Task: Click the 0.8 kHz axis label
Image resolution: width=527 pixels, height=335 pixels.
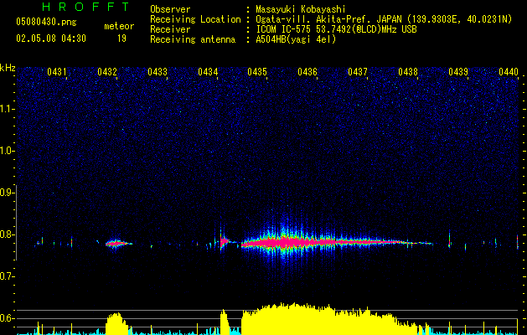Action: click(7, 234)
